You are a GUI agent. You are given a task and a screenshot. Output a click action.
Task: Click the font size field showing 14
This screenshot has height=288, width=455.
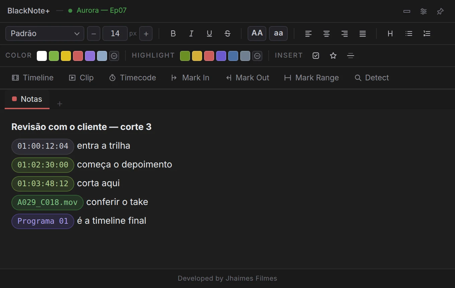(115, 33)
